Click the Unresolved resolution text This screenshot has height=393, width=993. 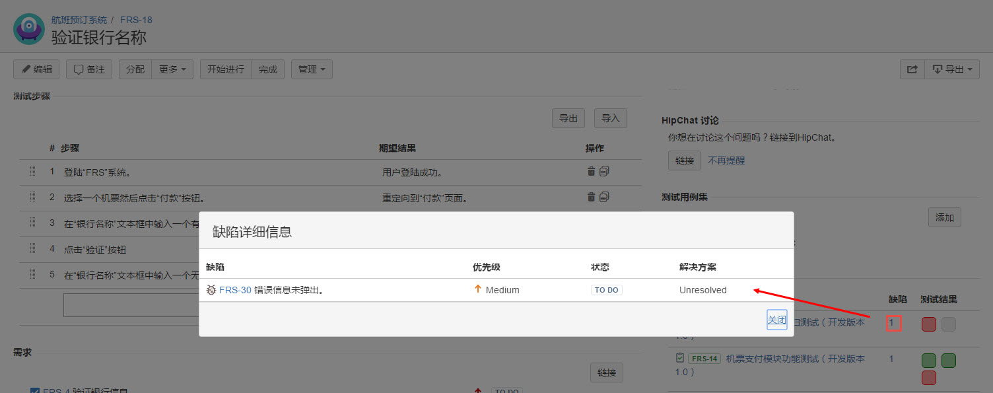click(703, 290)
